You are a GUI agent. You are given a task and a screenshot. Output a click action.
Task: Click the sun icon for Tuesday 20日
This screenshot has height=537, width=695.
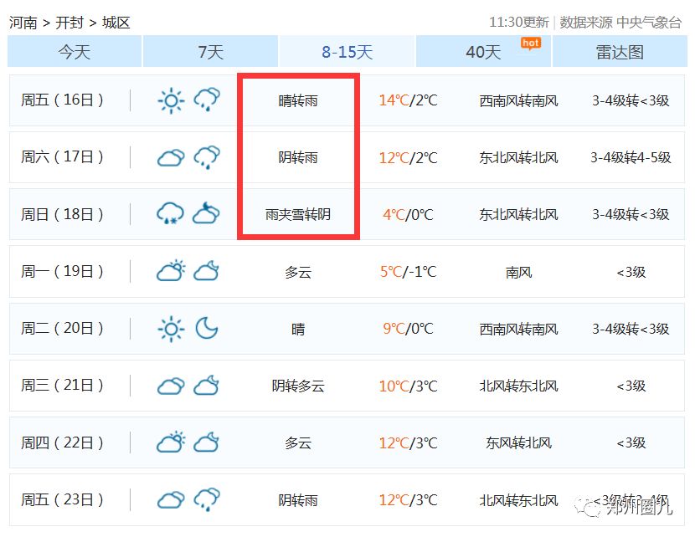click(x=171, y=329)
